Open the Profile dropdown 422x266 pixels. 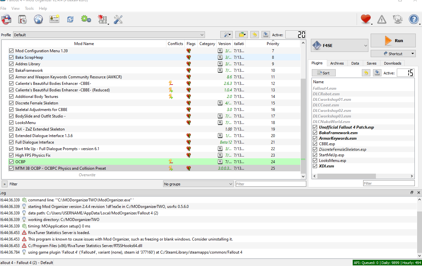click(x=109, y=35)
